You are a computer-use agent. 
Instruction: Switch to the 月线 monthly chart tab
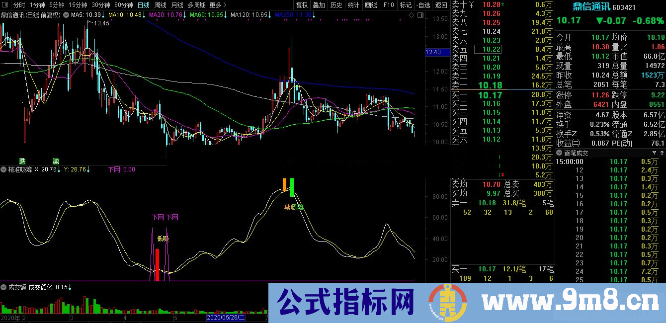(178, 4)
